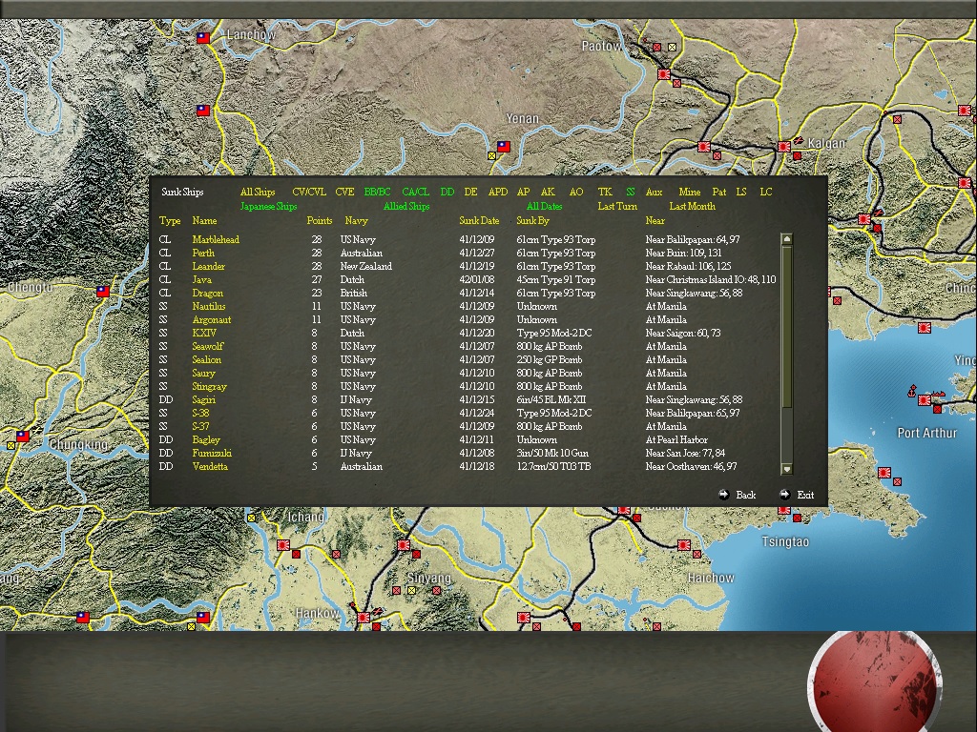The image size is (977, 732).
Task: Toggle the CA/CL ship type filter
Action: coord(416,192)
